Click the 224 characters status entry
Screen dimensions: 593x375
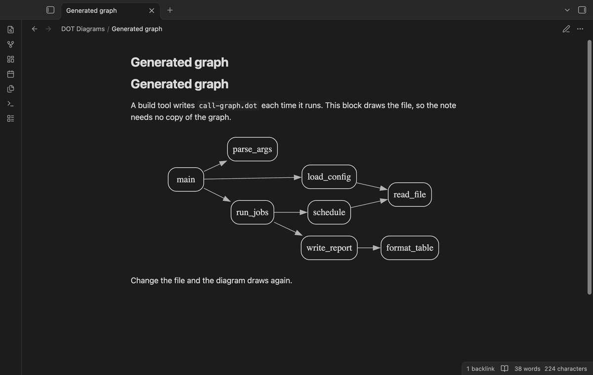tap(566, 369)
